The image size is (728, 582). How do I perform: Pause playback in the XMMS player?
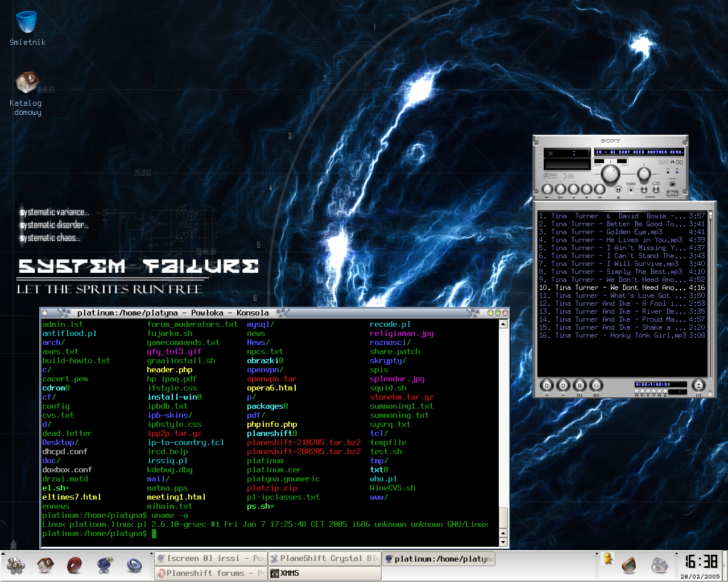tap(573, 189)
